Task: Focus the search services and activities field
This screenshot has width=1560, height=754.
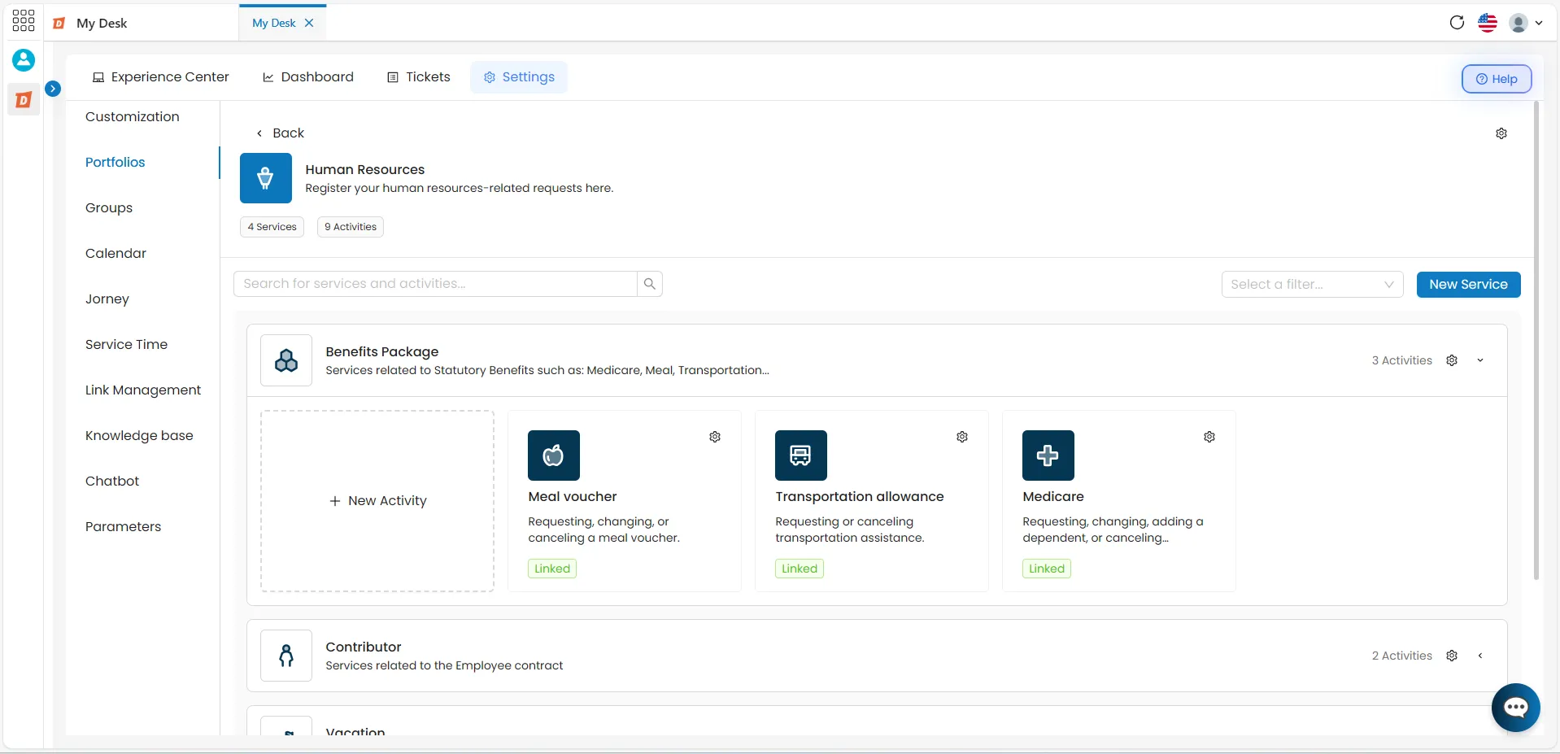Action: [x=435, y=284]
